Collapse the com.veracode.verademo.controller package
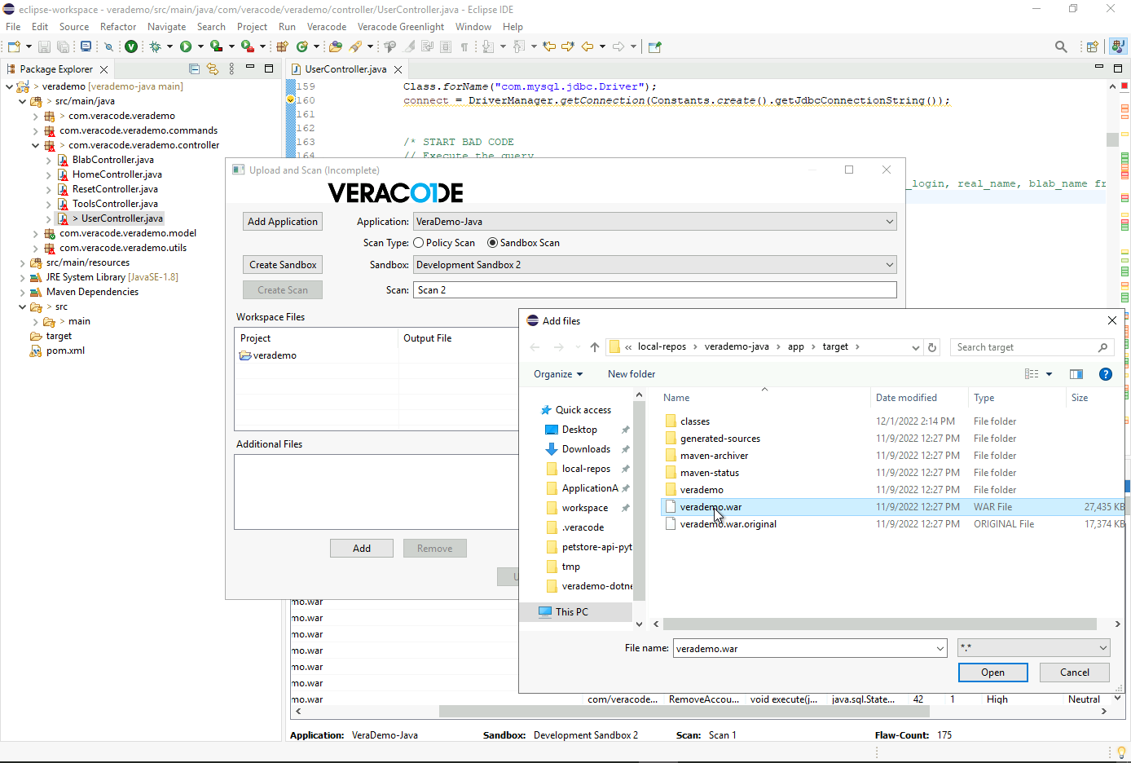 [35, 145]
